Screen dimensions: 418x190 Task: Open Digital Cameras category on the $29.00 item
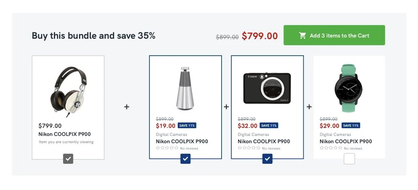[x=336, y=135]
